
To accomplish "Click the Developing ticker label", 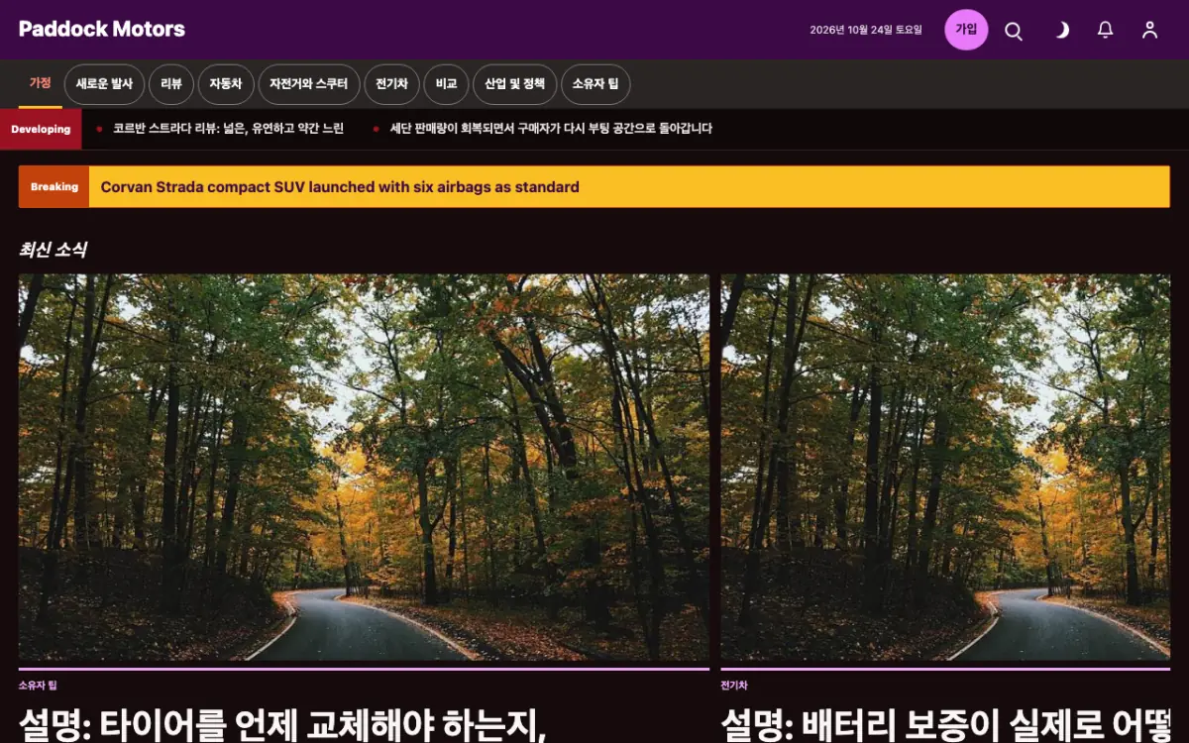I will [x=41, y=129].
